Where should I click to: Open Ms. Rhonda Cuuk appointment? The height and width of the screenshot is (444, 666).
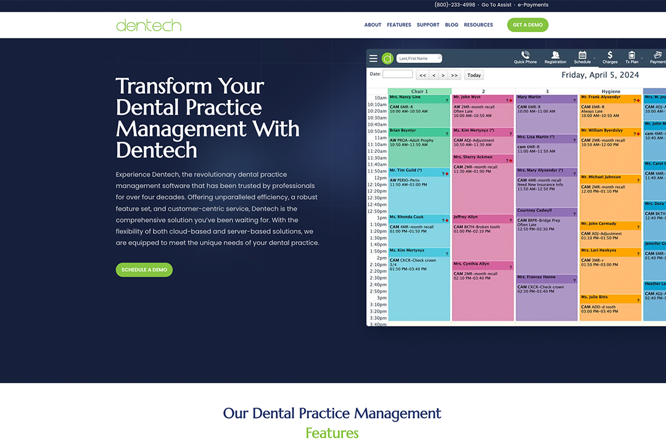419,231
